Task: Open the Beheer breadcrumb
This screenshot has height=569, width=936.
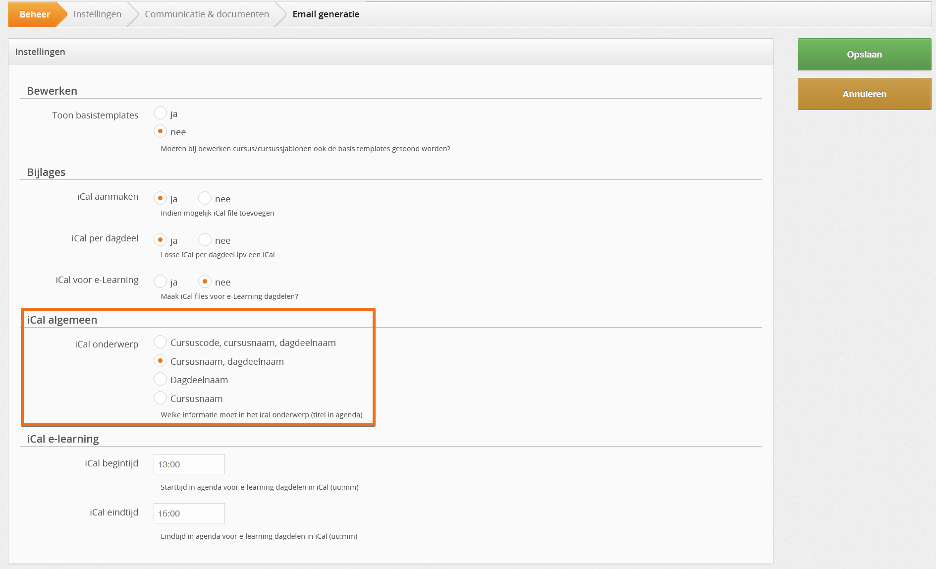Action: pyautogui.click(x=35, y=14)
